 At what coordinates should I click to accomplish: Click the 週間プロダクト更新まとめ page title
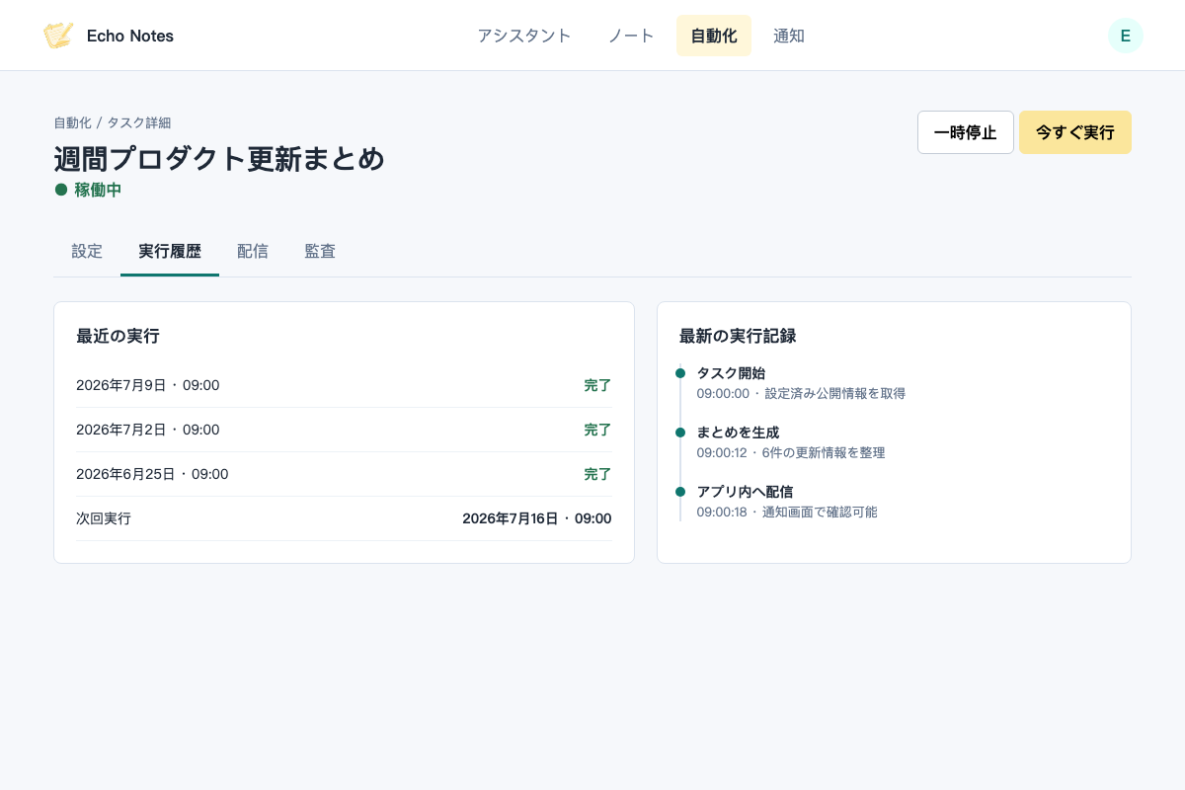(x=219, y=158)
